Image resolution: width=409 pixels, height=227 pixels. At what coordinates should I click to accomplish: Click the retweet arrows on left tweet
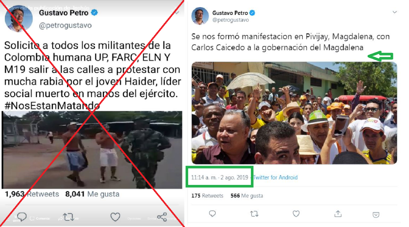[x=69, y=217]
